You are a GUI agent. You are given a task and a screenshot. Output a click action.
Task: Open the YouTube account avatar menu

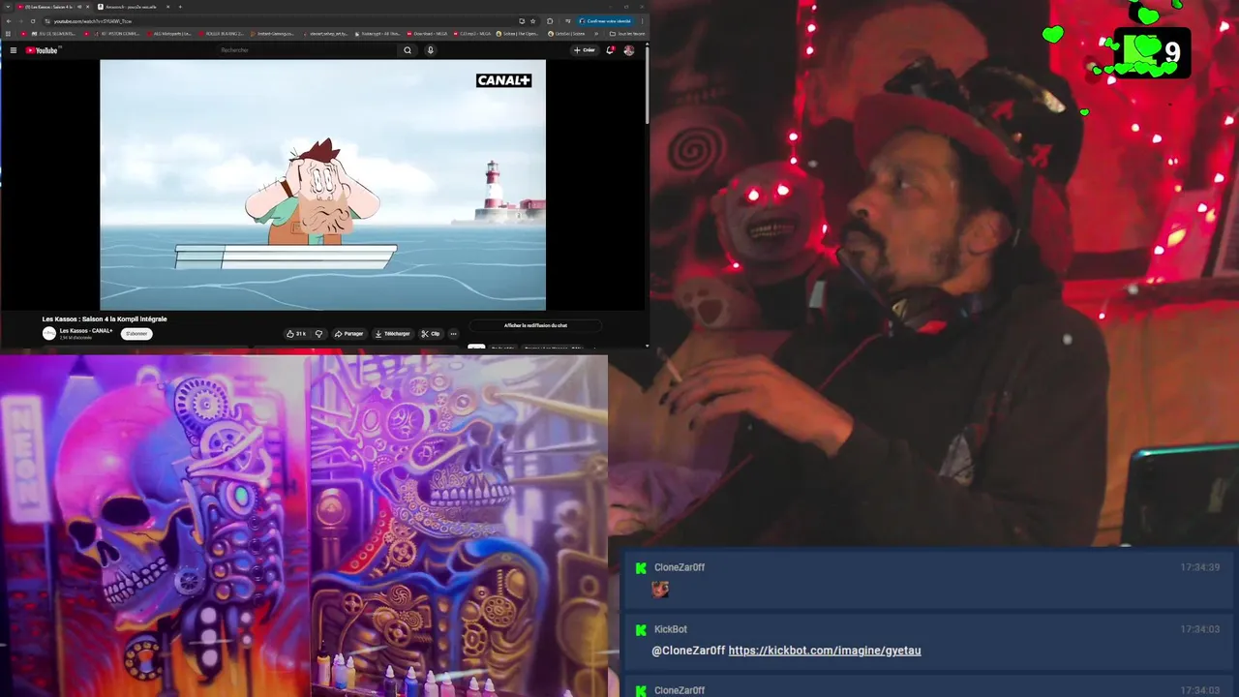pos(629,50)
